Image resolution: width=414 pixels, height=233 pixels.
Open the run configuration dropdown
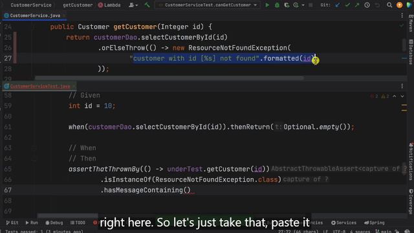pos(208,5)
